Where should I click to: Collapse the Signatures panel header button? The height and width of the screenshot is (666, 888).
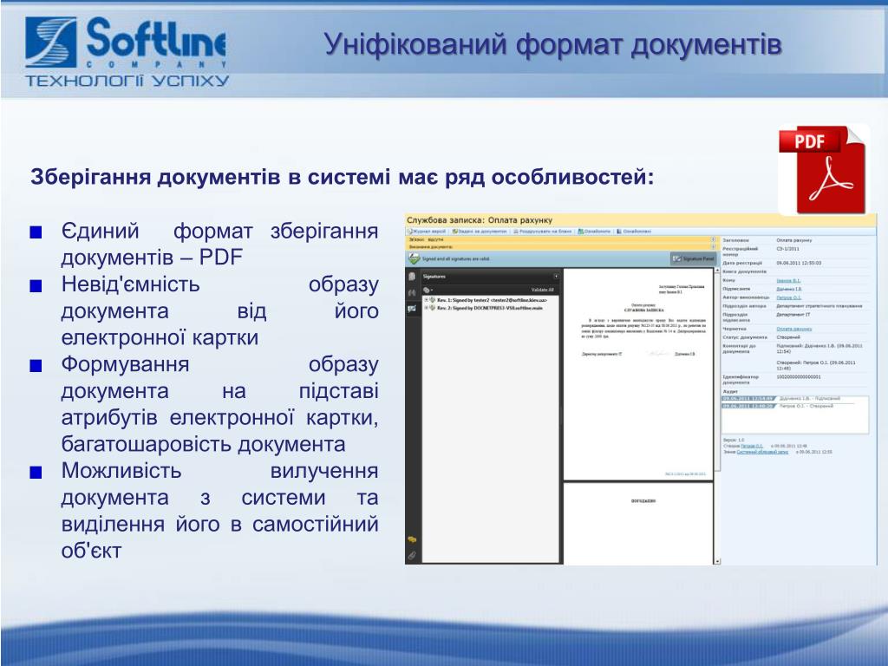coord(556,277)
